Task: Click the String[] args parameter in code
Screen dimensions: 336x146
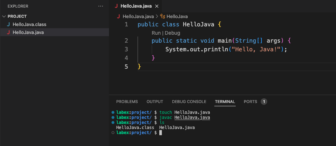Action: (x=258, y=40)
